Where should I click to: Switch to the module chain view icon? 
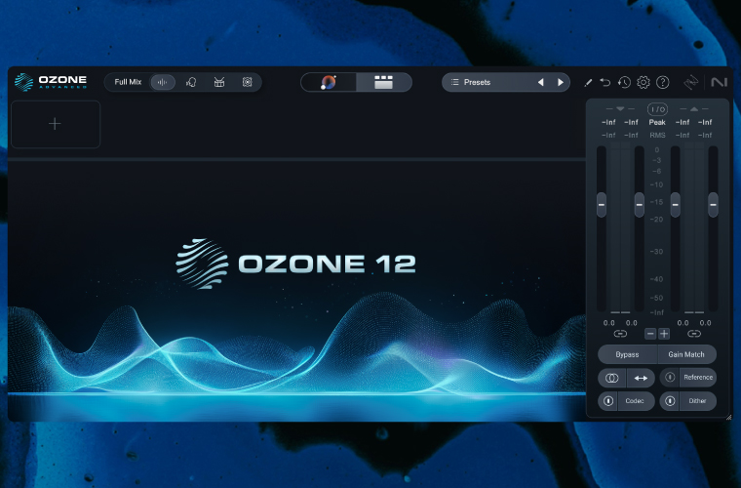point(383,82)
